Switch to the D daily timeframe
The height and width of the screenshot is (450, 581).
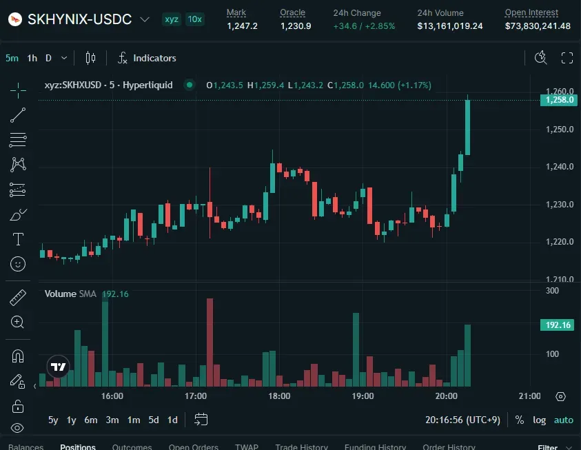[48, 58]
